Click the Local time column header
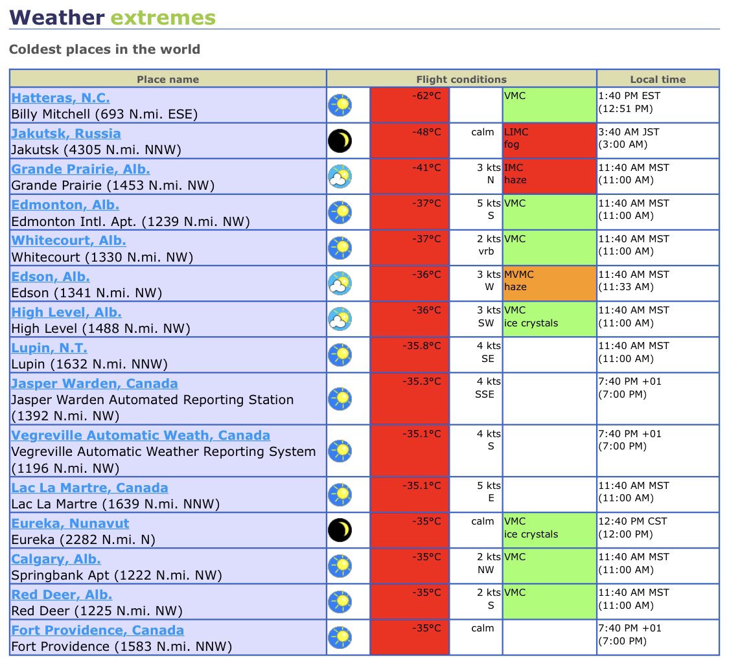The width and height of the screenshot is (729, 658). click(658, 79)
